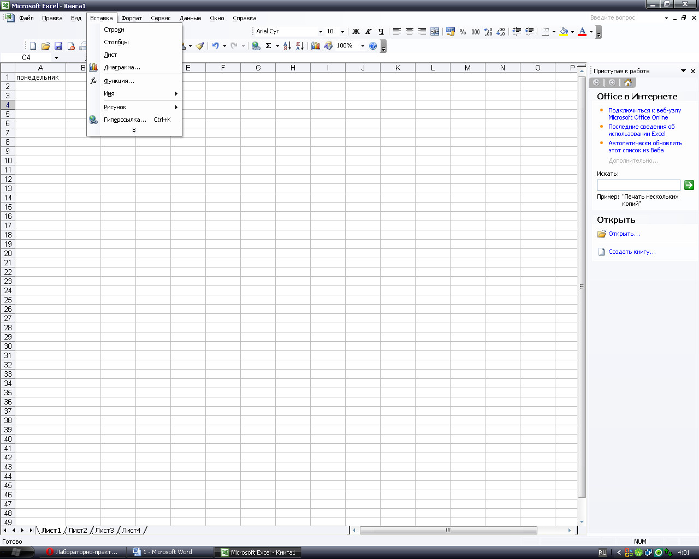The height and width of the screenshot is (559, 699).
Task: Decrease cell indent
Action: pyautogui.click(x=517, y=32)
